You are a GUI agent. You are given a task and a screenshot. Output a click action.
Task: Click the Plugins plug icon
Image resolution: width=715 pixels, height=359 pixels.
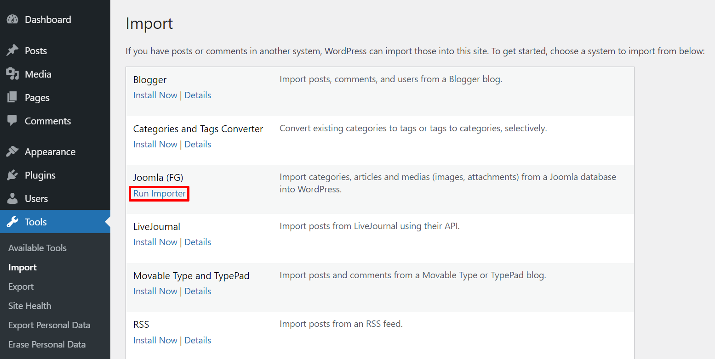click(12, 175)
